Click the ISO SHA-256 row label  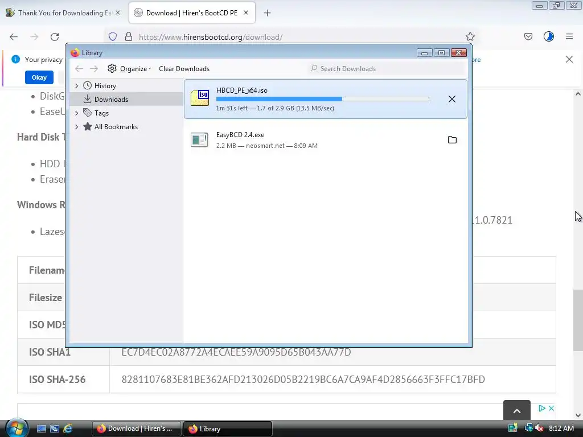[58, 380]
